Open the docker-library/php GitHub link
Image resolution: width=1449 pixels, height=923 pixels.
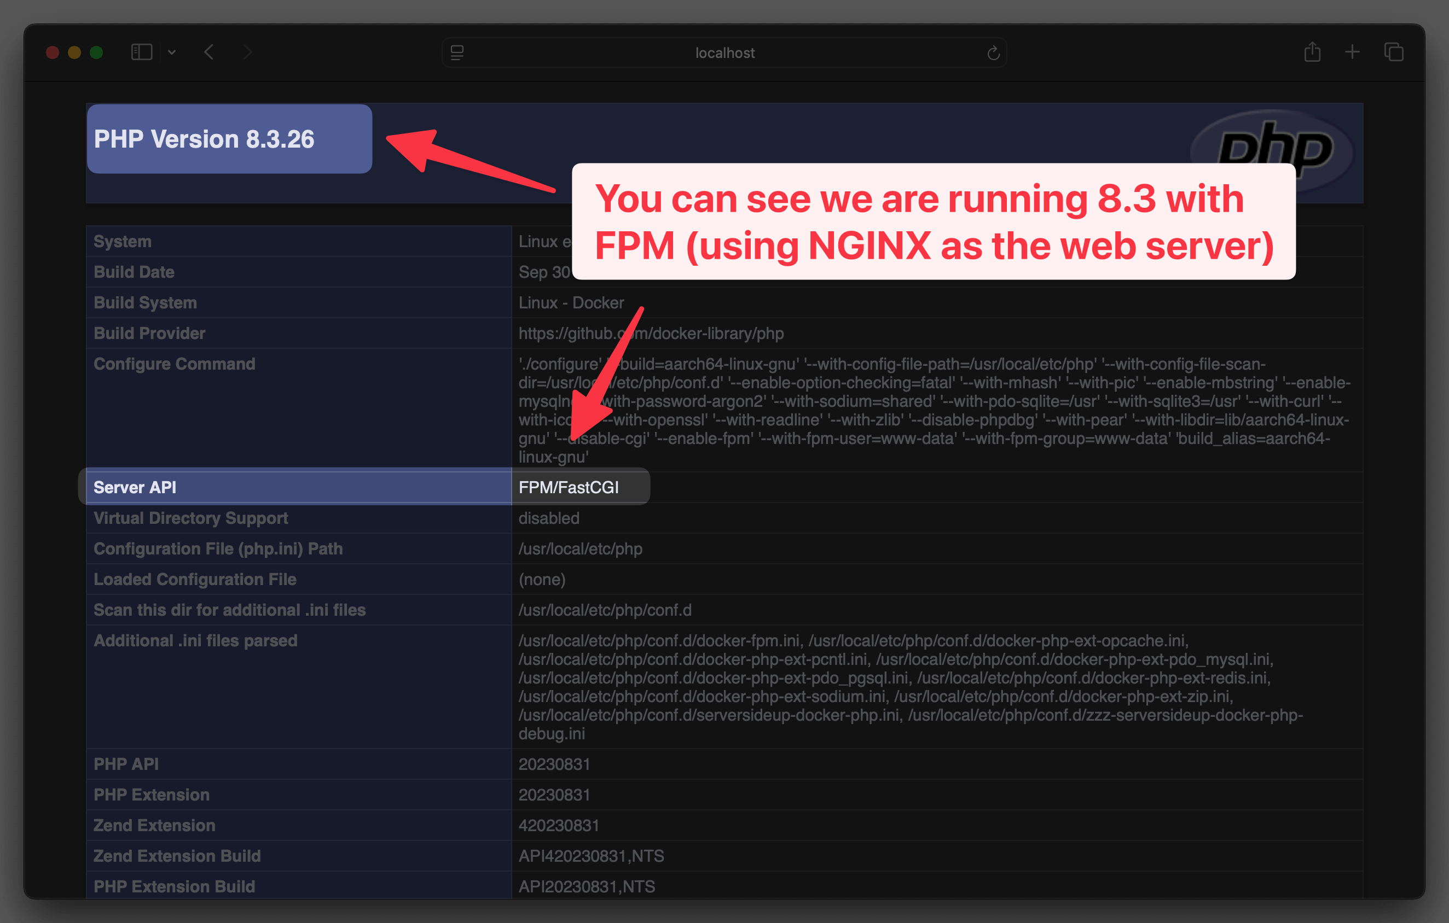click(x=652, y=333)
